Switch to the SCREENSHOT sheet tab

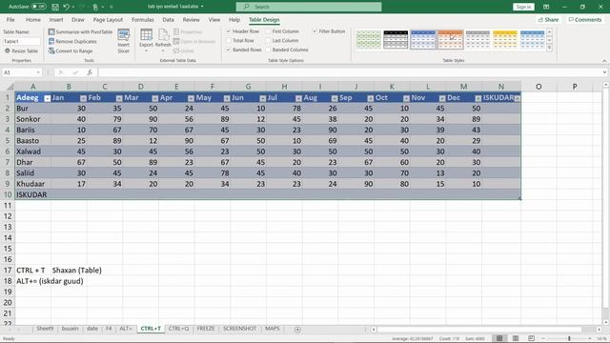click(x=239, y=329)
